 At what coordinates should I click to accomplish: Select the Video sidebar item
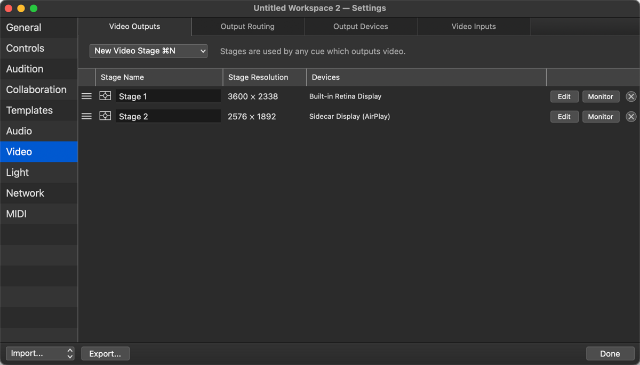(39, 152)
